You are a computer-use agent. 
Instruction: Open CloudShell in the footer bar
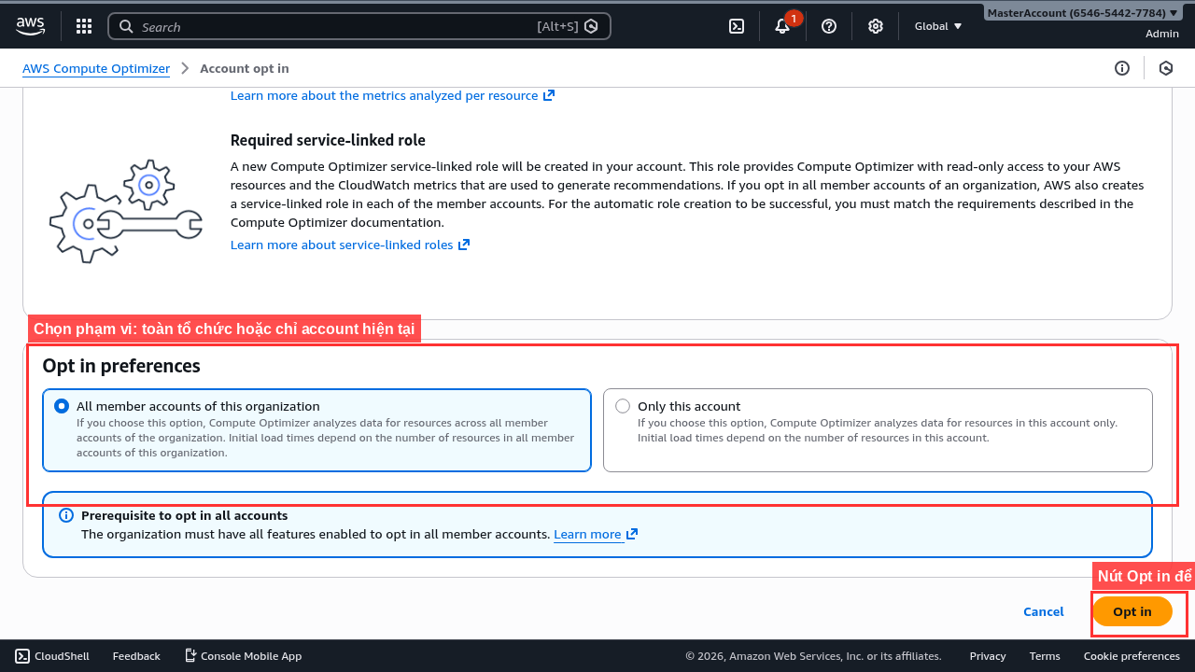tap(52, 656)
